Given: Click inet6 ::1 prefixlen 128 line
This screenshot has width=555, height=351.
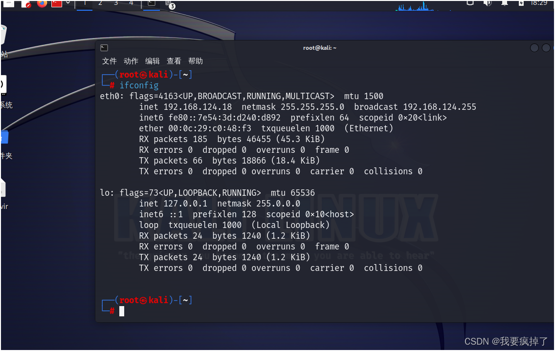Looking at the screenshot, I should (x=246, y=214).
